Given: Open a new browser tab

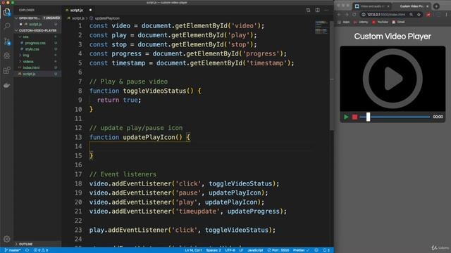Looking at the screenshot, I should (436, 6).
